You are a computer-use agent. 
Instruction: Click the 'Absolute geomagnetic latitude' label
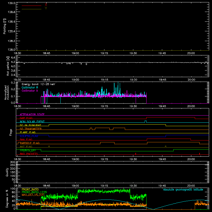pyautogui.click(x=183, y=189)
